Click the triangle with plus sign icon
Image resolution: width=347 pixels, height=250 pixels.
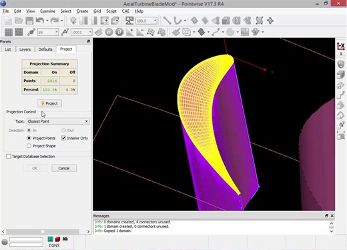click(x=129, y=32)
